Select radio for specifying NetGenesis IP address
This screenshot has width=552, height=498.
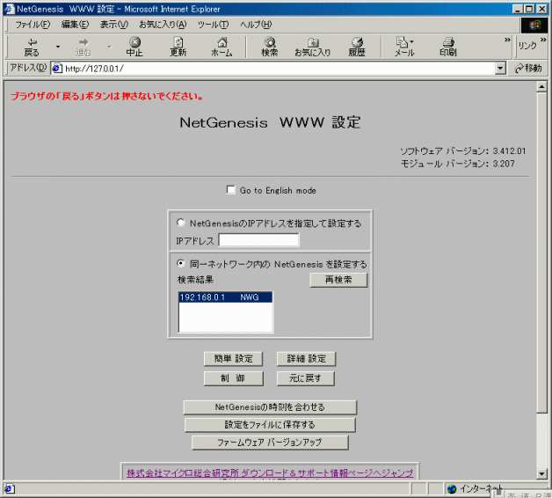(x=180, y=223)
